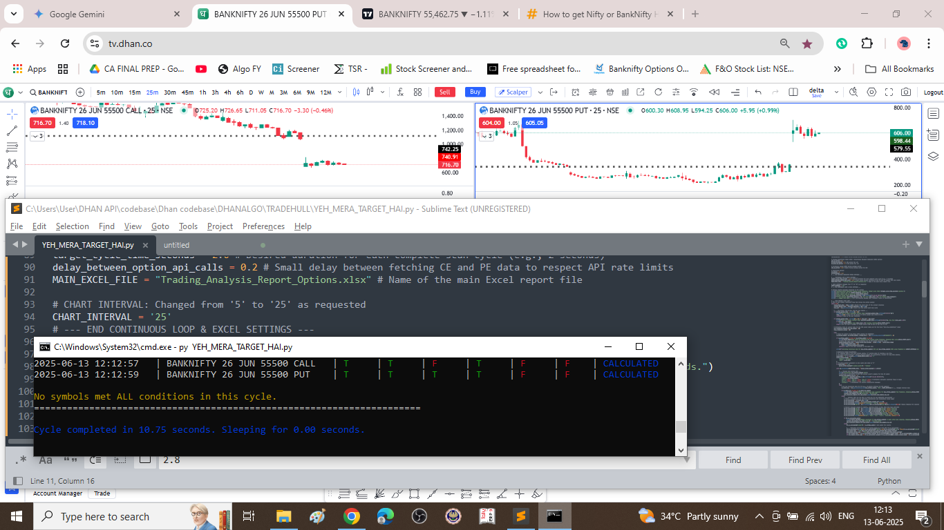Screen dimensions: 944x530
Task: Select the pattern drawing tool
Action: pyautogui.click(x=12, y=164)
